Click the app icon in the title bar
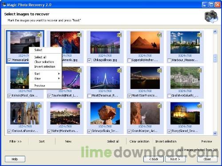Screen dimensions: 222x166 [4, 4]
